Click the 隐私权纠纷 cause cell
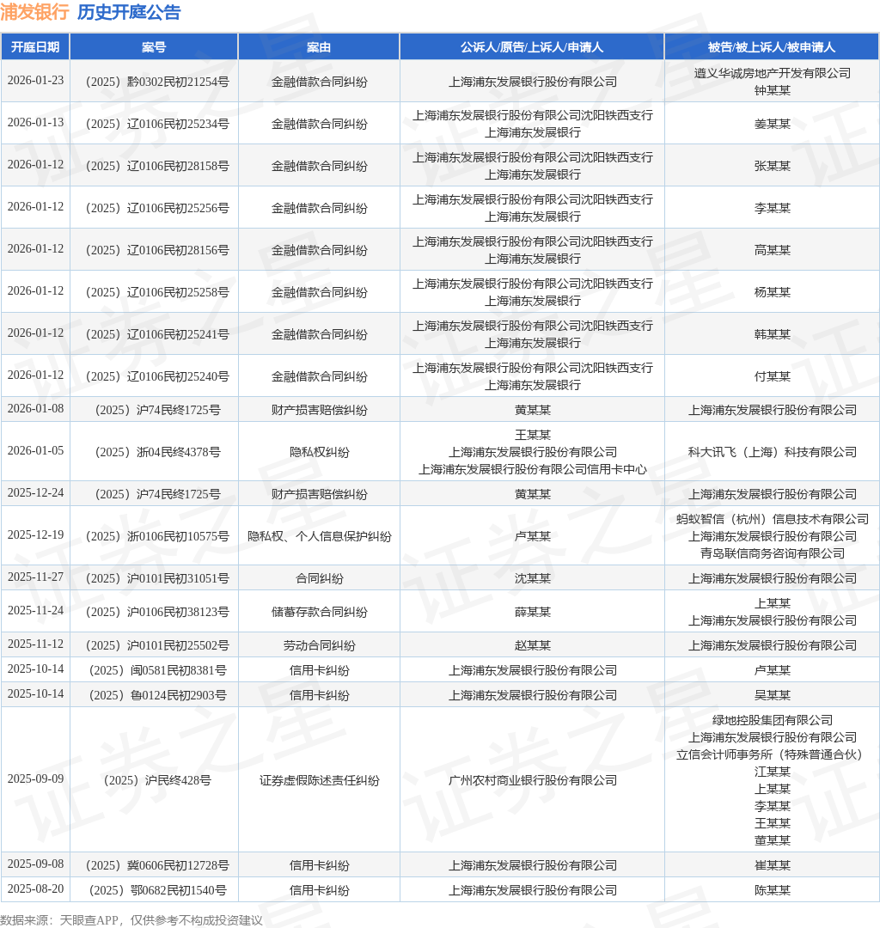The image size is (880, 928). pos(319,452)
